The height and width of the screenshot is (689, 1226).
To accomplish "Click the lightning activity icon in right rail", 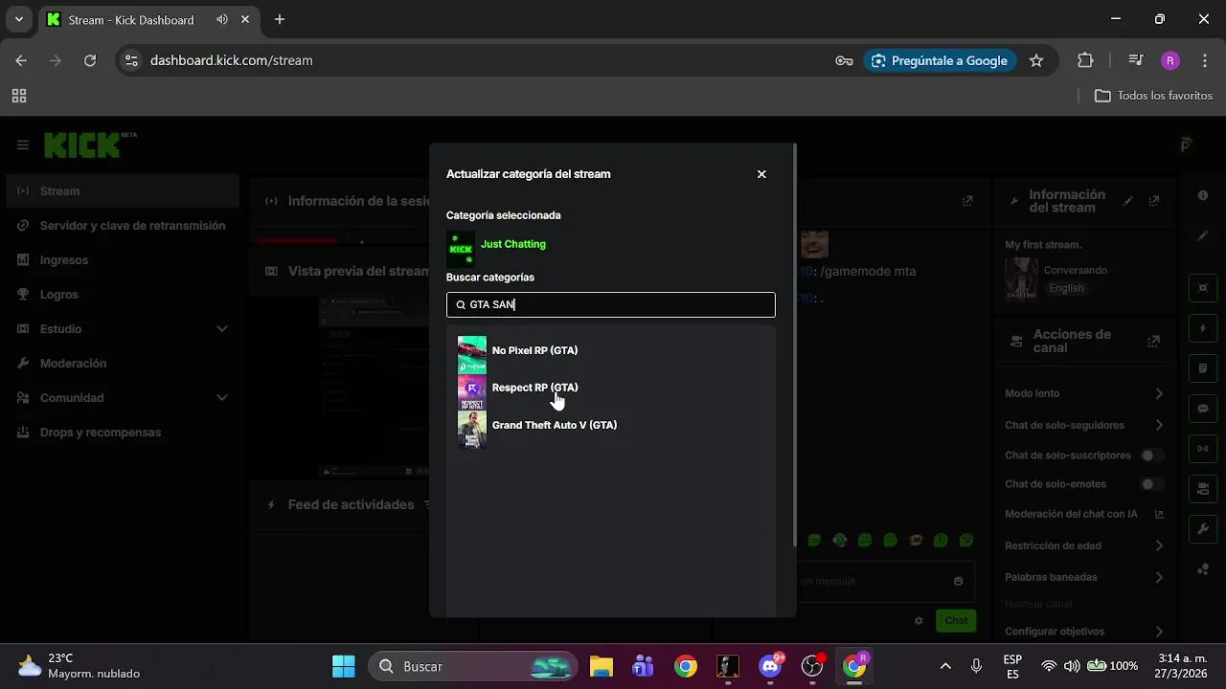I will pos(1203,328).
